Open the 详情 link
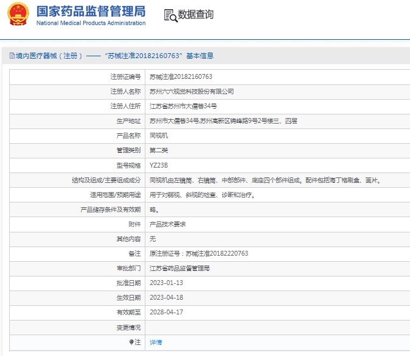Image resolution: width=410 pixels, height=356 pixels. point(156,342)
